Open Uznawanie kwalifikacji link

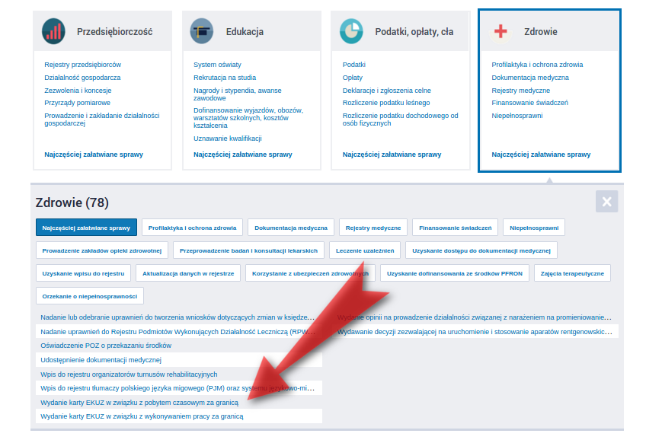(x=228, y=139)
